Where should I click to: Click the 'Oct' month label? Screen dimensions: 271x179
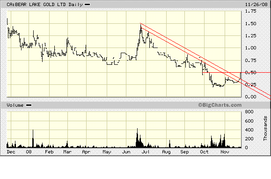[x=204, y=152]
